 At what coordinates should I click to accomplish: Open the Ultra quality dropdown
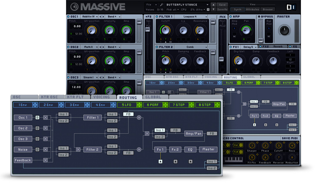coord(201,9)
